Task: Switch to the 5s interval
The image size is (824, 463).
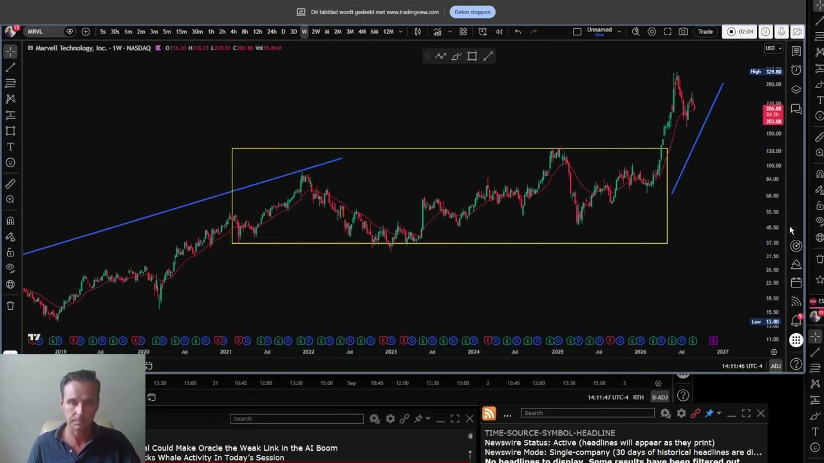Action: pos(103,32)
